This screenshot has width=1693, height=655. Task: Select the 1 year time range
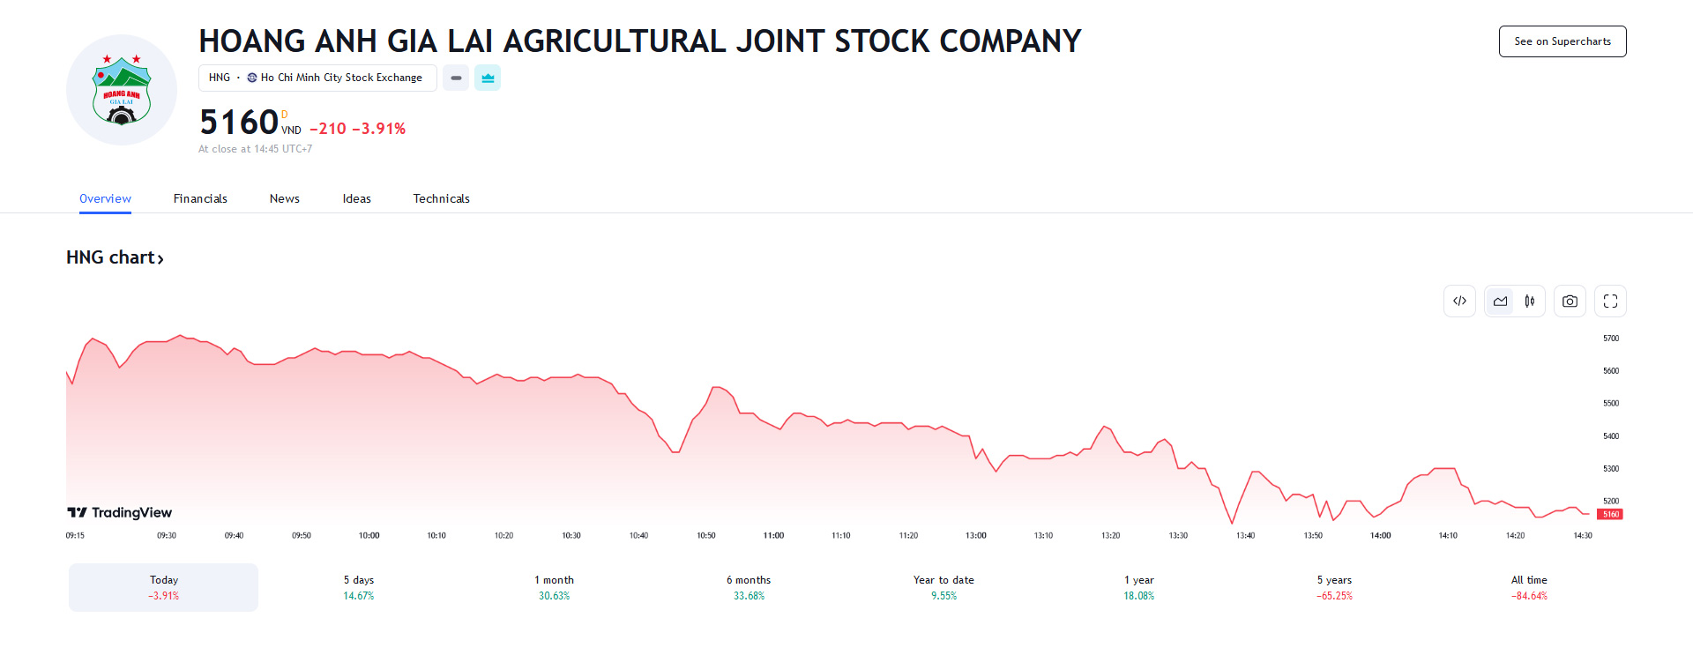(x=1138, y=587)
